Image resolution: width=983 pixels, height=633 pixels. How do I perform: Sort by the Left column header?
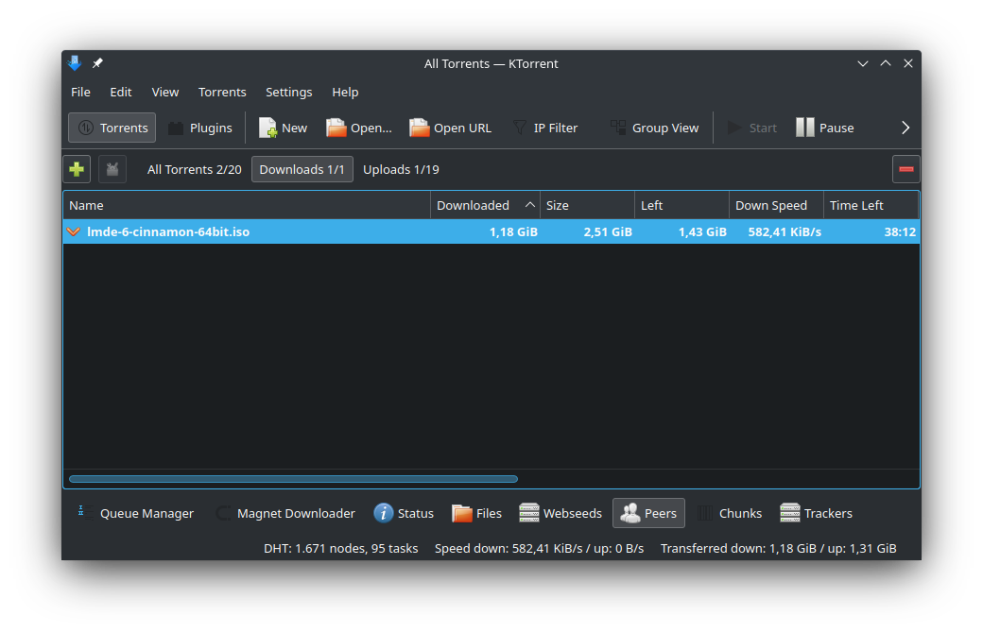tap(682, 206)
